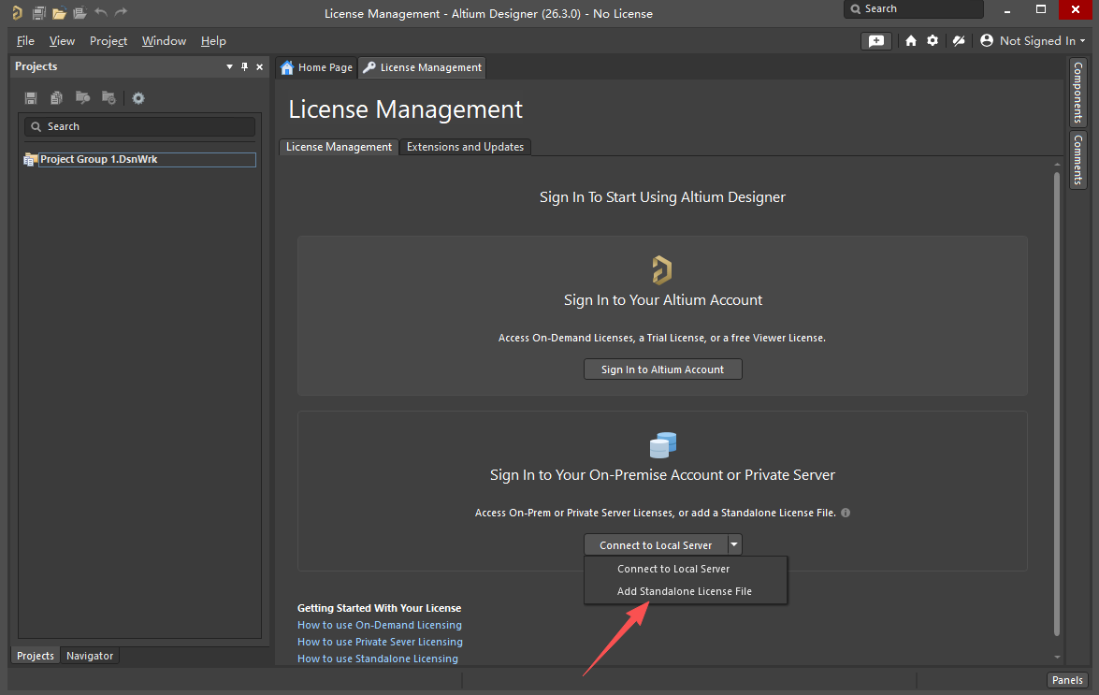Viewport: 1099px width, 695px height.
Task: Click the copy documents icon in Projects panel
Action: [57, 98]
